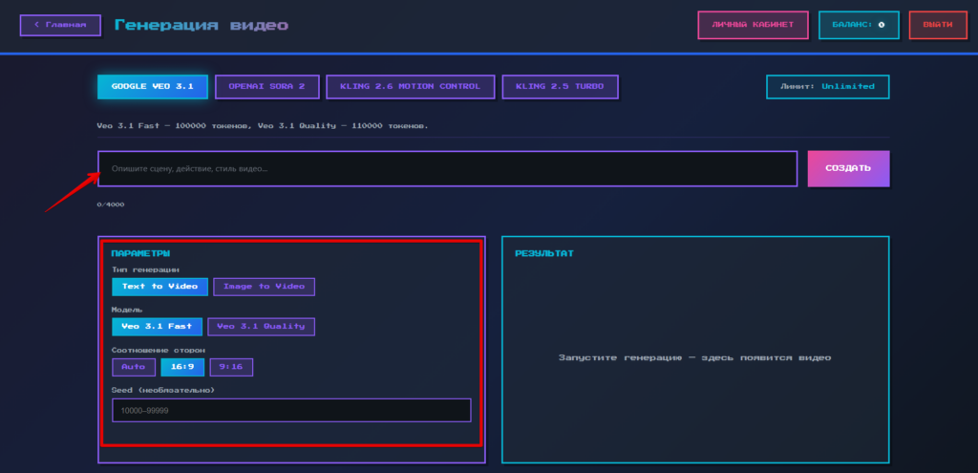Switch to Google Veo 3.1 tab
978x473 pixels.
tap(152, 87)
